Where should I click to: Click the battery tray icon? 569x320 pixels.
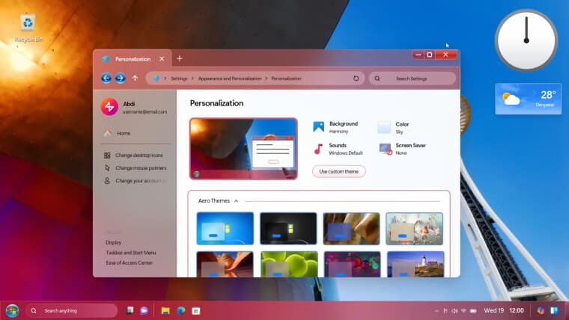[473, 311]
